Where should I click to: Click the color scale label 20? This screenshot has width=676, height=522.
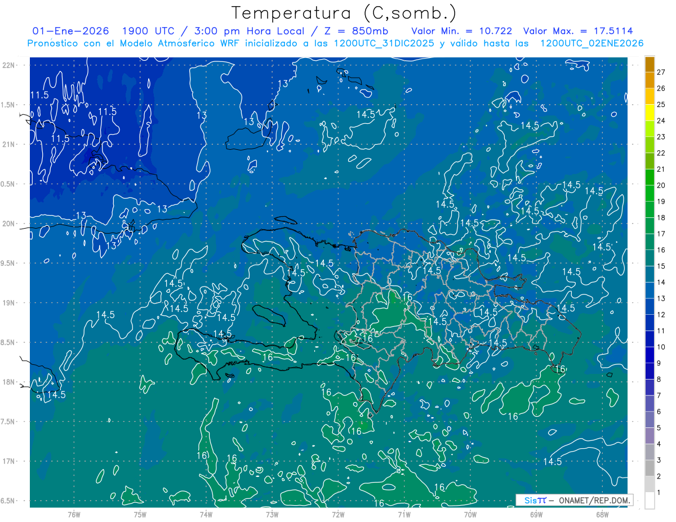click(661, 185)
